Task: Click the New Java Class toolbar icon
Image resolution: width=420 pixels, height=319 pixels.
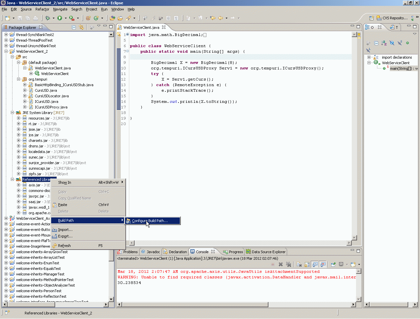Action: point(96,18)
